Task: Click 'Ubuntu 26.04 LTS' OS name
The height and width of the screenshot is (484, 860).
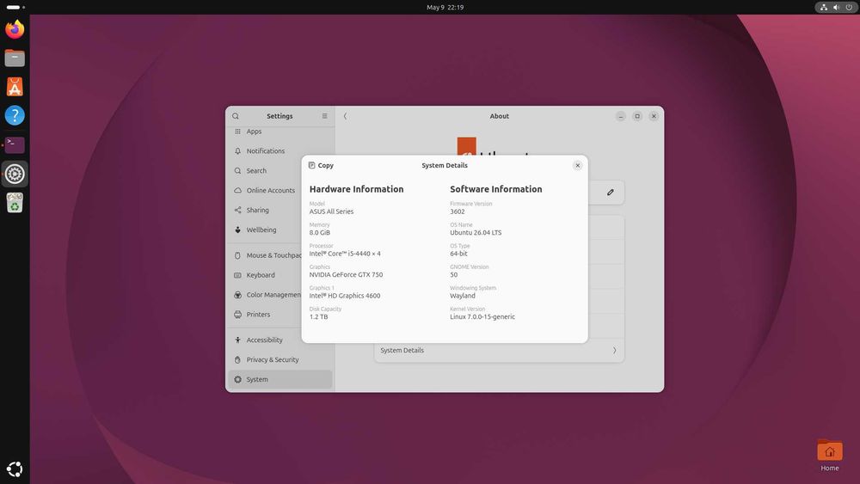Action: coord(476,232)
